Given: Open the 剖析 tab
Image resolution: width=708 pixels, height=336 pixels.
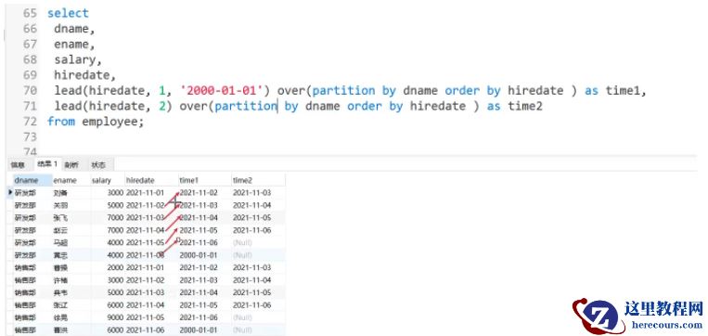Looking at the screenshot, I should pos(71,165).
